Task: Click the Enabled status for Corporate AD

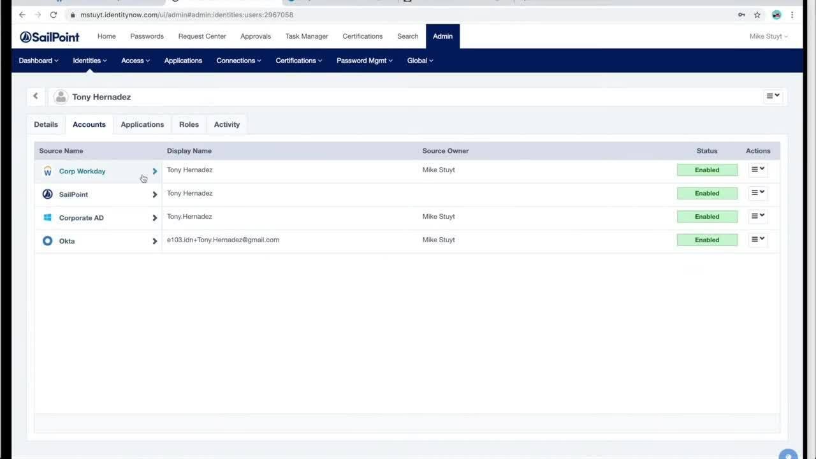Action: 707,216
